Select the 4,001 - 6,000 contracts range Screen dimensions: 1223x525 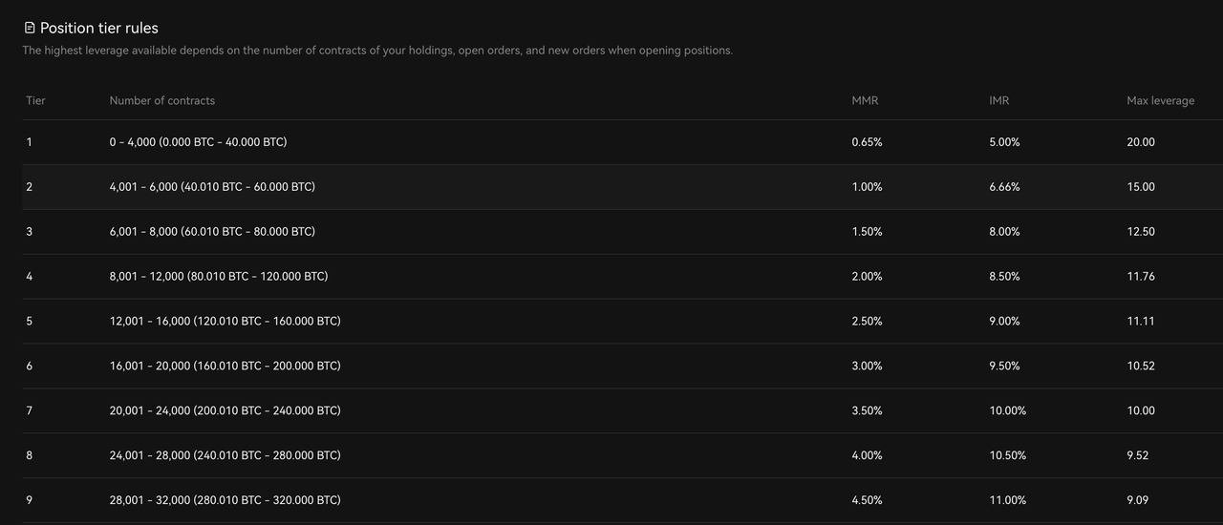212,187
